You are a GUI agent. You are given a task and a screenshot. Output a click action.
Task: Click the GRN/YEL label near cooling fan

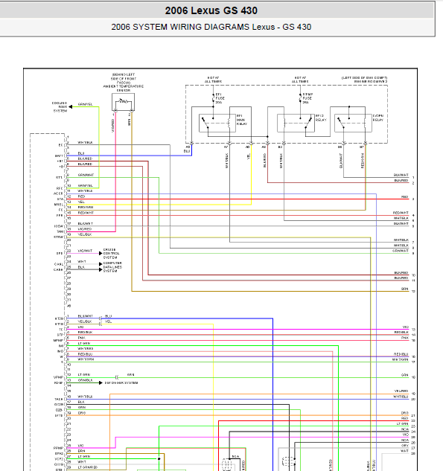point(86,104)
